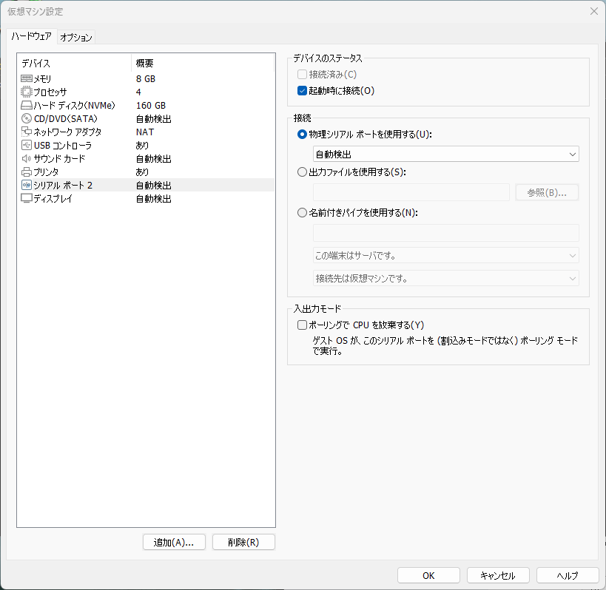Click the NAT network summary value
The height and width of the screenshot is (590, 606).
145,132
